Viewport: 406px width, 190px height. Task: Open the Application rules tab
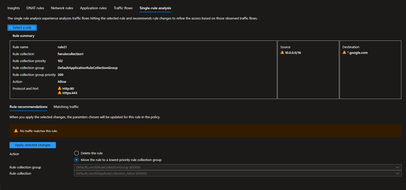93,8
